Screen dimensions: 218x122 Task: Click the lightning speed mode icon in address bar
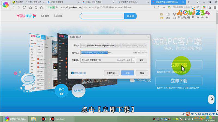point(155,7)
